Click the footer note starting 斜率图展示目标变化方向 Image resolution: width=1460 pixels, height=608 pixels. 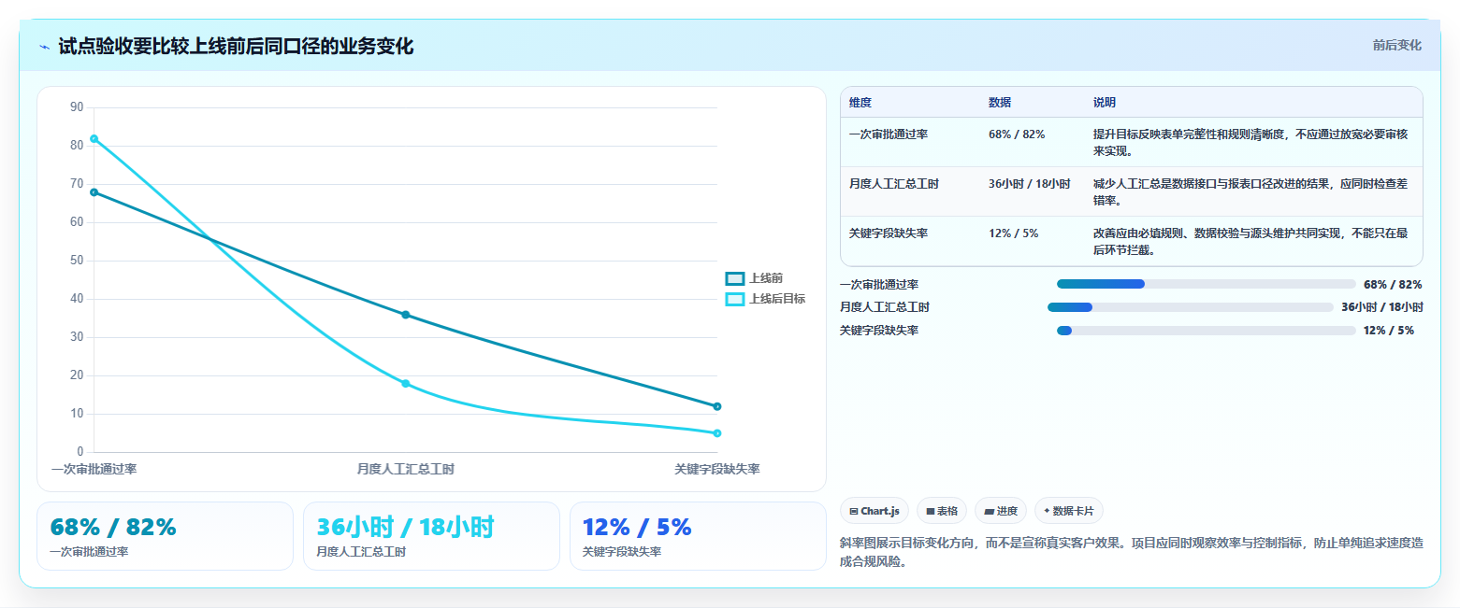click(x=1130, y=552)
